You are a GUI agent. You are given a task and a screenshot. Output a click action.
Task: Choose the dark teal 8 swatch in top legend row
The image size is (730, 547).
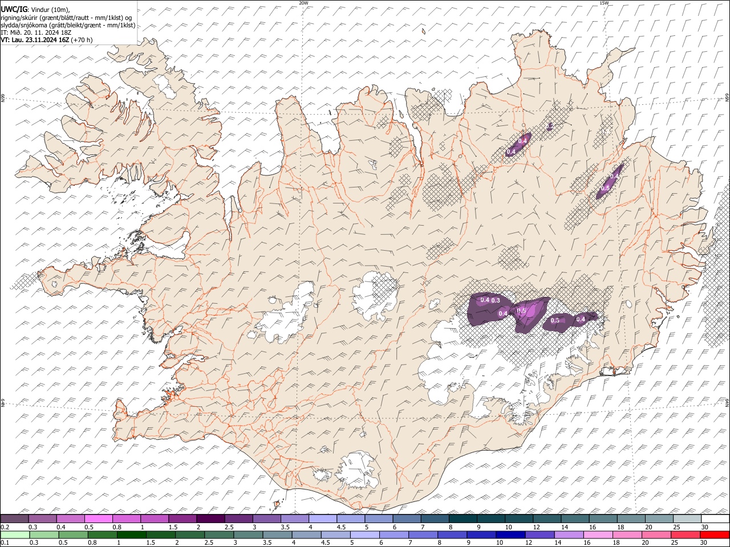463,519
